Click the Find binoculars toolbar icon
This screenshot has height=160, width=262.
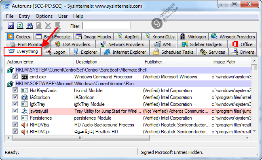[30, 25]
